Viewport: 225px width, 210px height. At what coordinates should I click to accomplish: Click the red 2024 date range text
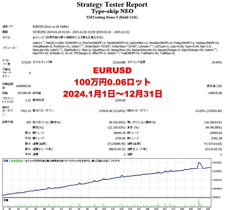tap(112, 94)
